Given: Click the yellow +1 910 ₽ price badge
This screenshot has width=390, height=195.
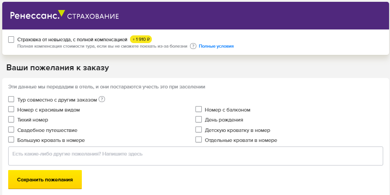Looking at the screenshot, I should 141,39.
